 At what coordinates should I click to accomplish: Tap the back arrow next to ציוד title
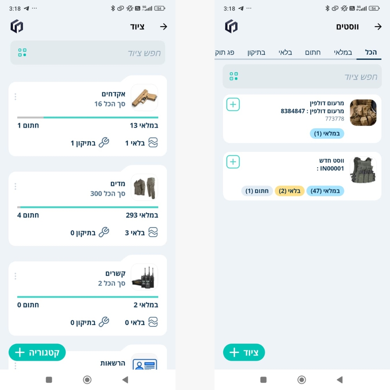[x=163, y=27]
